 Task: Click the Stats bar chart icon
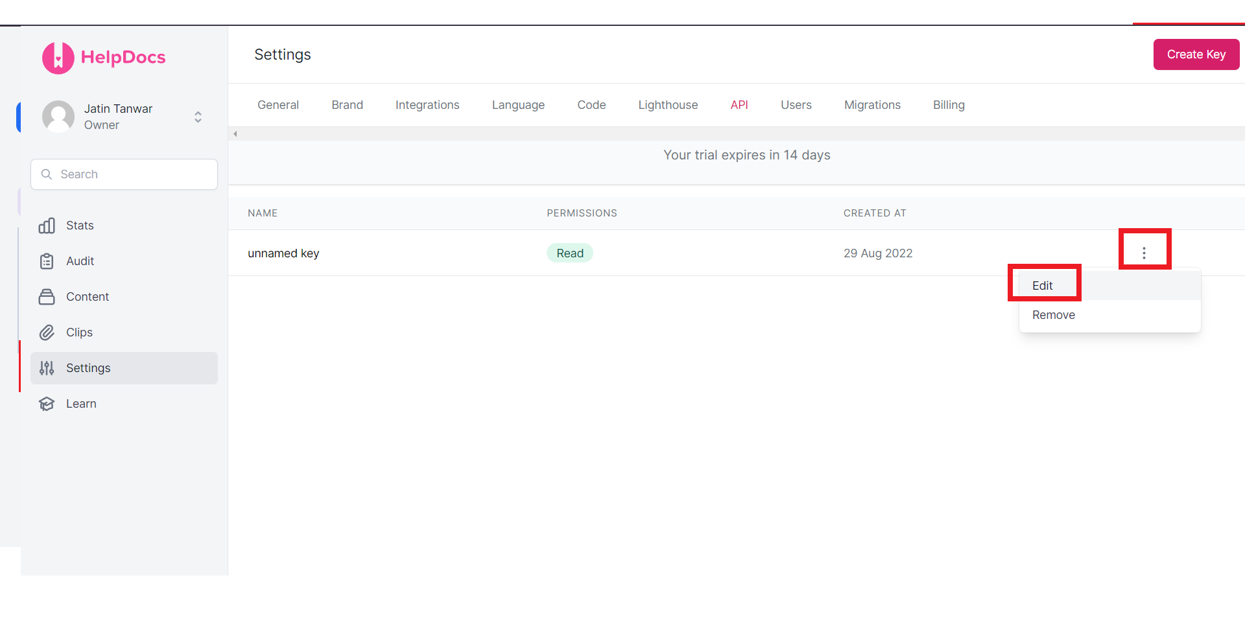(47, 226)
